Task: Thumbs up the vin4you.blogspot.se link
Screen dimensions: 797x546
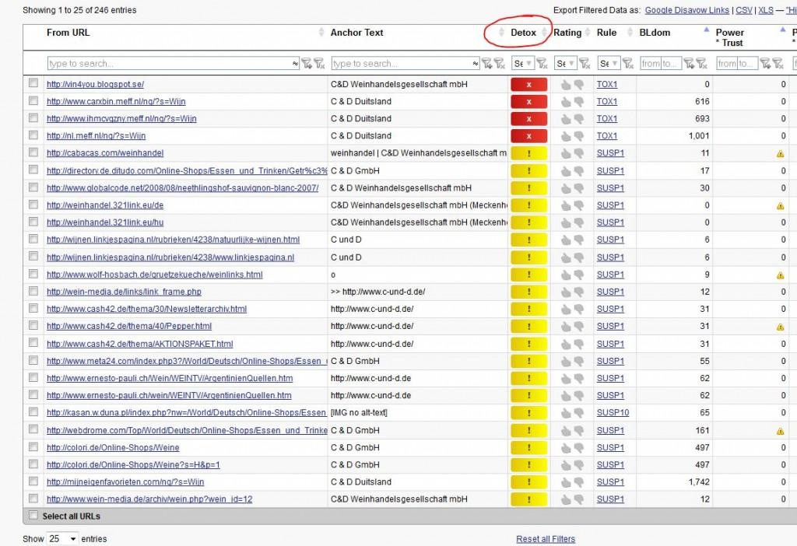Action: [x=566, y=85]
